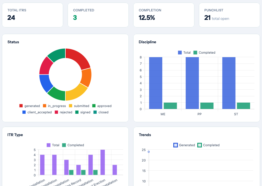Viewport: 262px width, 186px height.
Task: Toggle the Completed series in Trends legend
Action: [208, 145]
